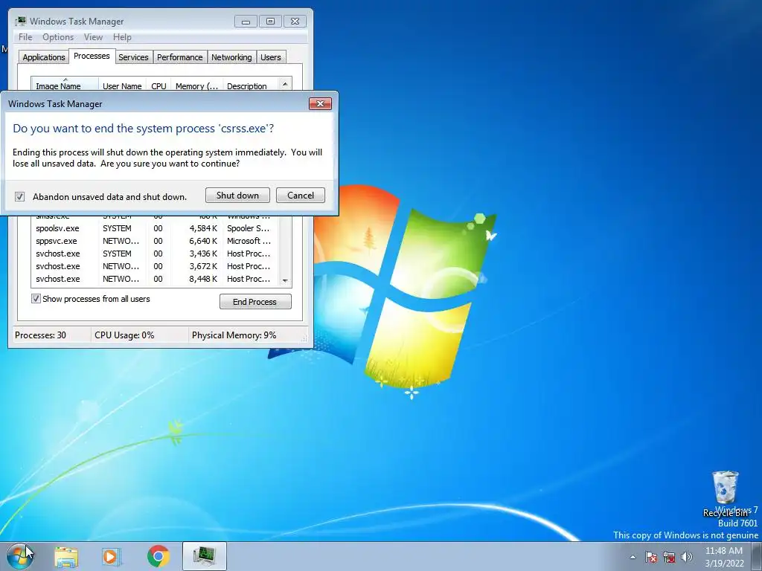Click the Shut down button

(237, 196)
